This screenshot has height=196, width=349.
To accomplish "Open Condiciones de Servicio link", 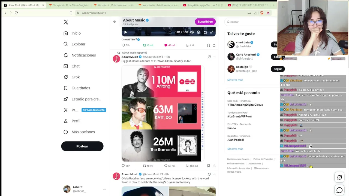I will [238, 159].
